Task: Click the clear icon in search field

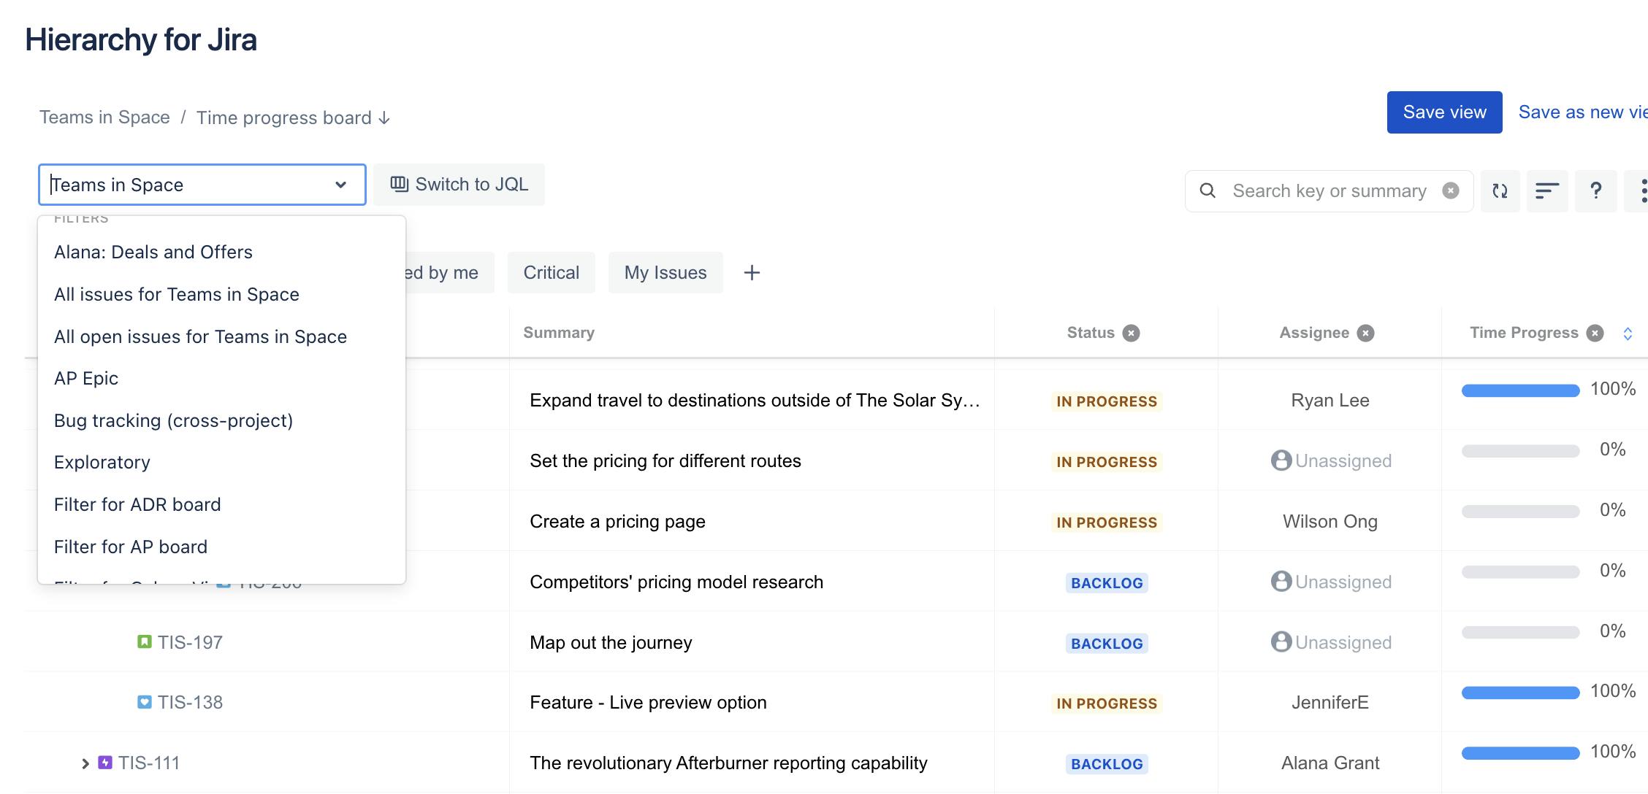Action: [1451, 190]
